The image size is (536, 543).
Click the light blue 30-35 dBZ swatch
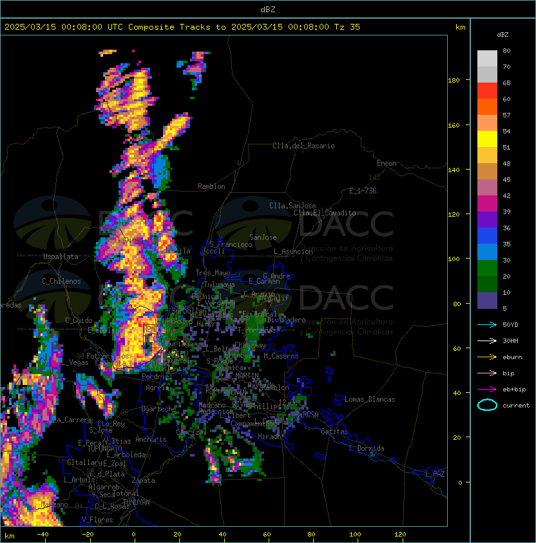[487, 252]
